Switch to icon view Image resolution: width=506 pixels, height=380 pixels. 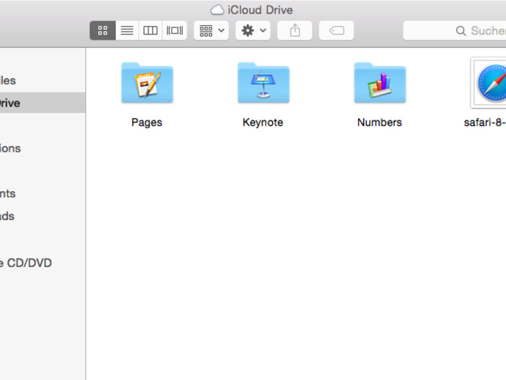point(103,31)
